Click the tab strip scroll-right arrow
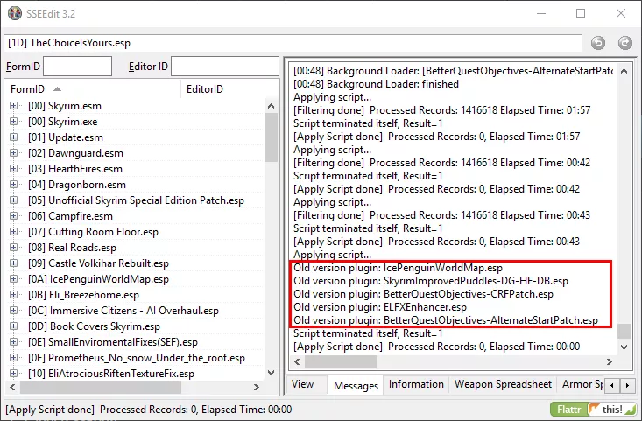Viewport: 642px width, 421px height. 627,385
